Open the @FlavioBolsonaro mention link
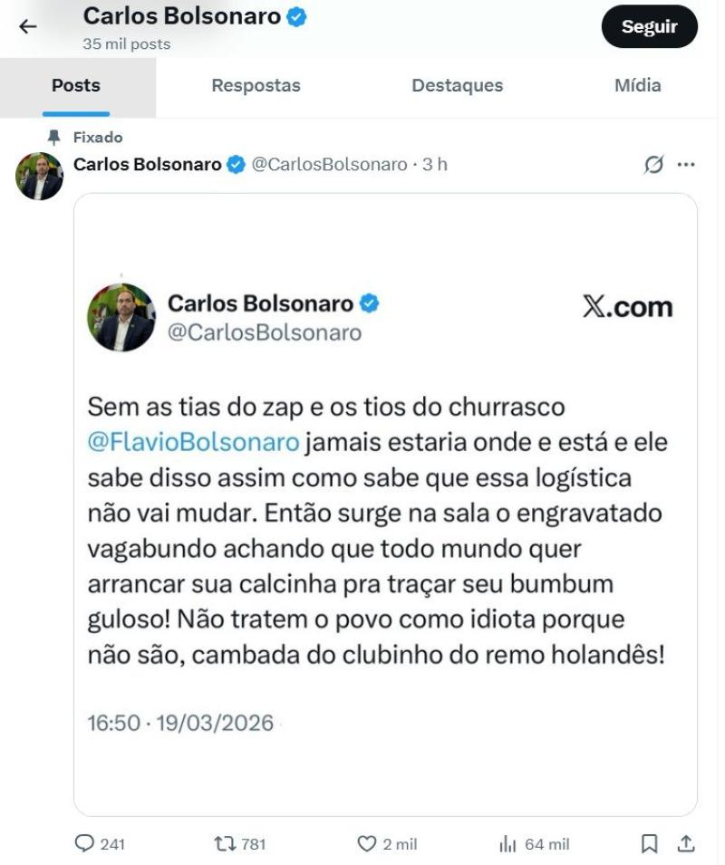The image size is (725, 865). [x=192, y=442]
